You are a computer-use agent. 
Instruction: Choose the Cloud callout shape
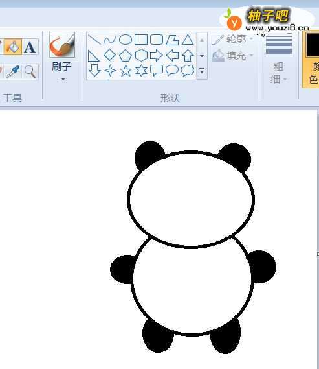188,71
